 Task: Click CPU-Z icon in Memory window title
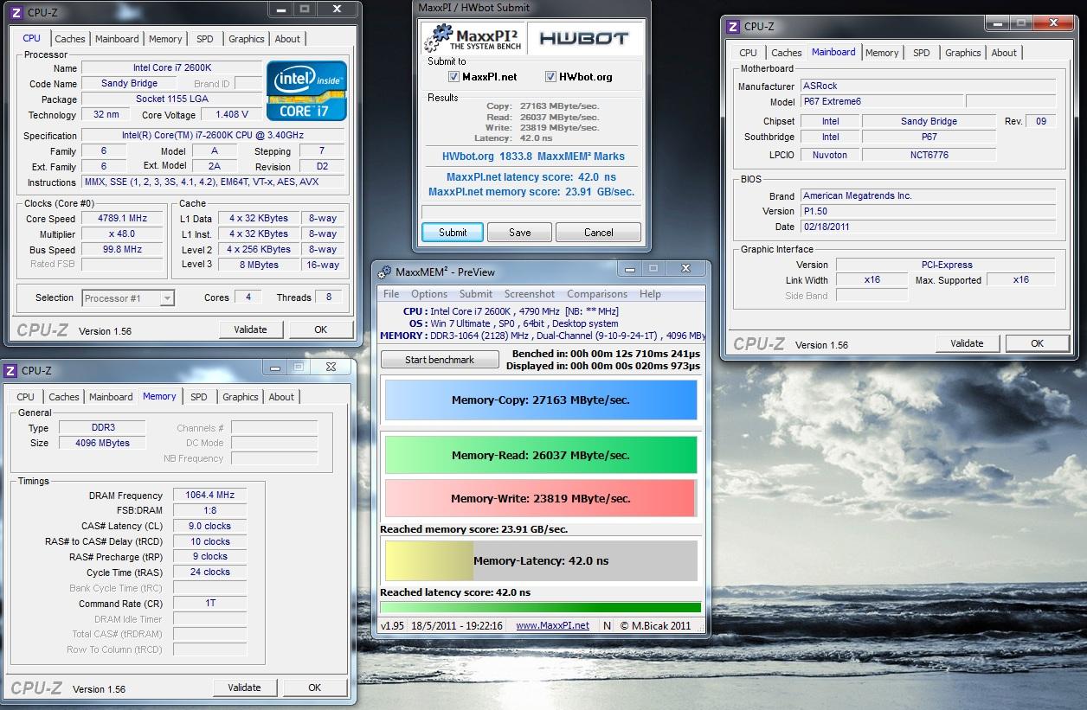[10, 370]
